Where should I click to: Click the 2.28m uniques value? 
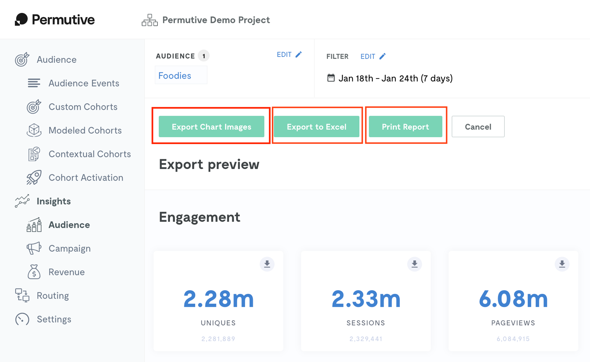pos(218,299)
